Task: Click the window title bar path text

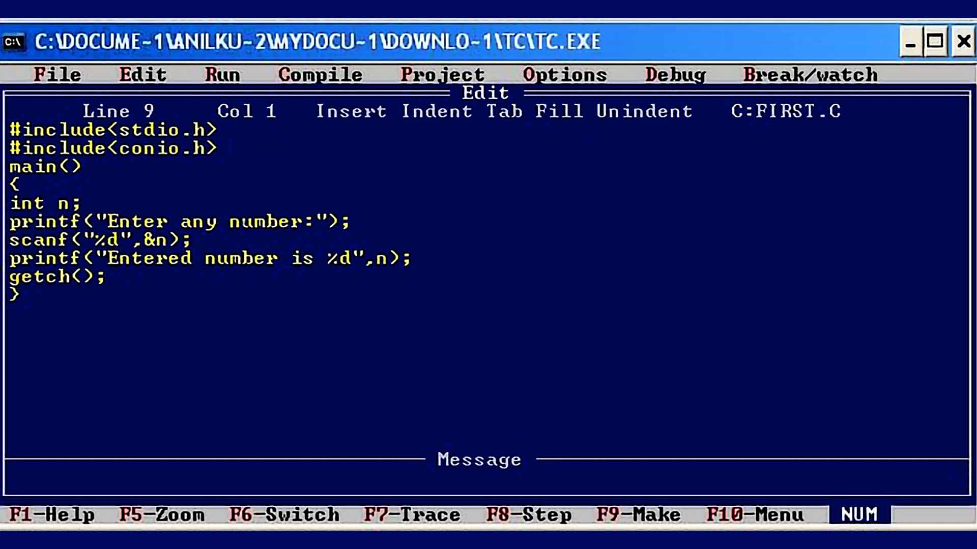Action: point(318,42)
